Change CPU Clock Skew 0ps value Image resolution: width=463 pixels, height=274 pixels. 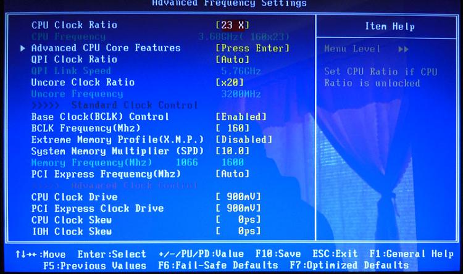pos(238,220)
